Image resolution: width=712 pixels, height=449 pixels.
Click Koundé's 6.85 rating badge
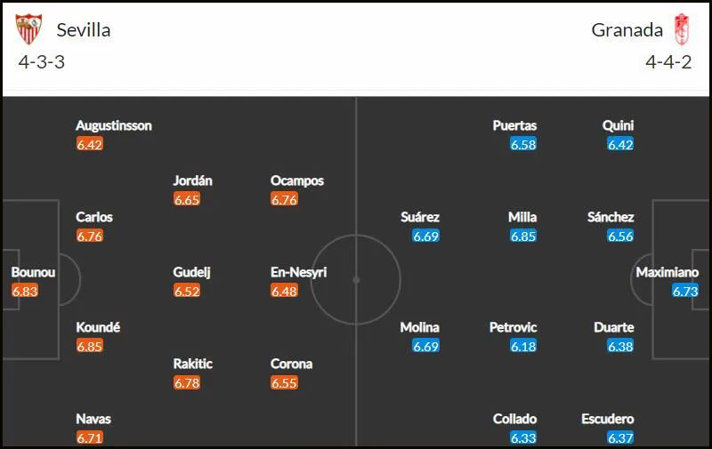(90, 346)
